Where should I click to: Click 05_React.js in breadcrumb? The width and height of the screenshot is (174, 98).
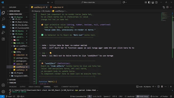pyautogui.click(x=36, y=11)
